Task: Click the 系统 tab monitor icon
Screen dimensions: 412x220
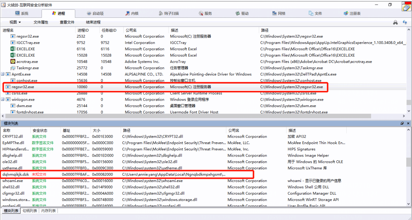Action: coord(17,13)
